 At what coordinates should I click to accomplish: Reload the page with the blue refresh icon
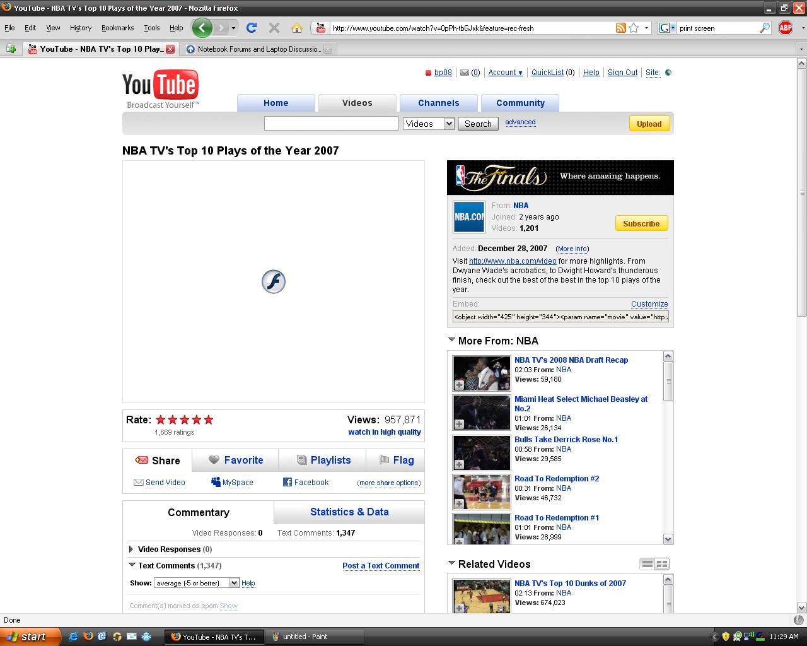click(251, 28)
